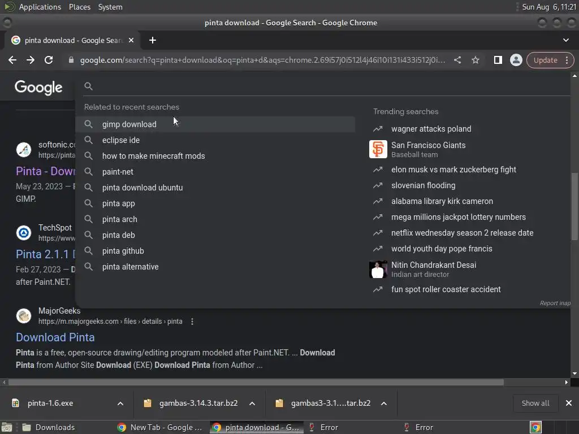Select trending fun spot roller coaster accident
Image resolution: width=579 pixels, height=434 pixels.
tap(446, 290)
